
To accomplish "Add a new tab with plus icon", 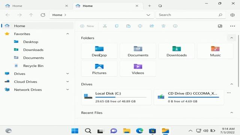I will [150, 6].
